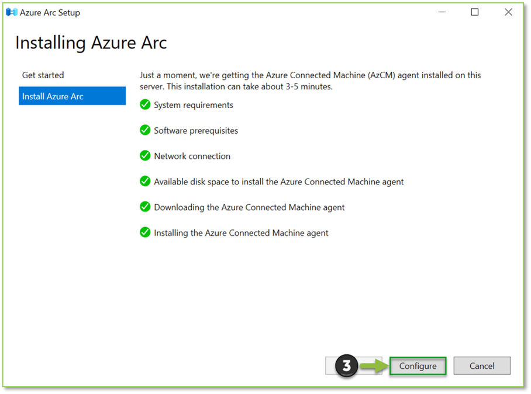Click the Azure Arc logo in title bar
This screenshot has height=394, width=531.
pyautogui.click(x=12, y=12)
